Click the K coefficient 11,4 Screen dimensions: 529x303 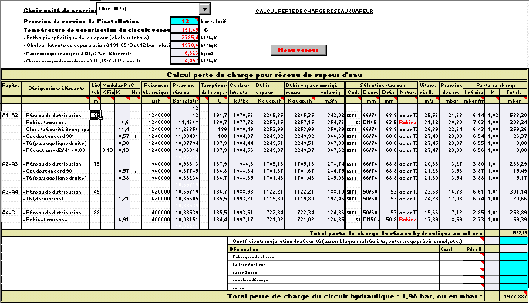coord(123,130)
